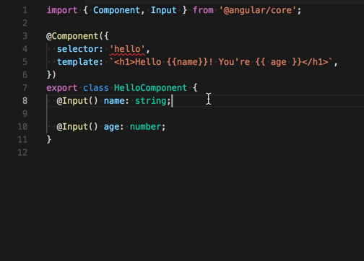The image size is (364, 261).
Task: Click '@Input()' decorator before age
Action: (77, 127)
